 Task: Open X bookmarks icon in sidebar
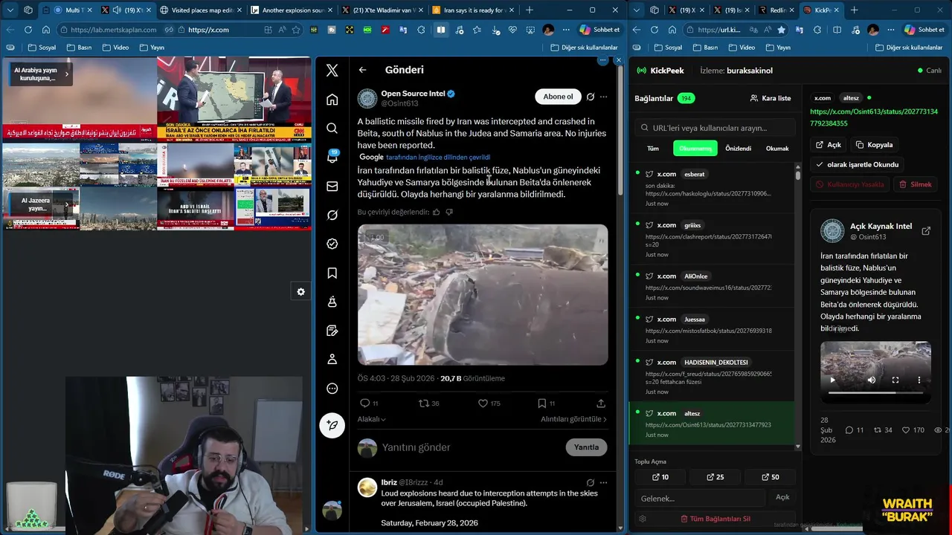332,273
